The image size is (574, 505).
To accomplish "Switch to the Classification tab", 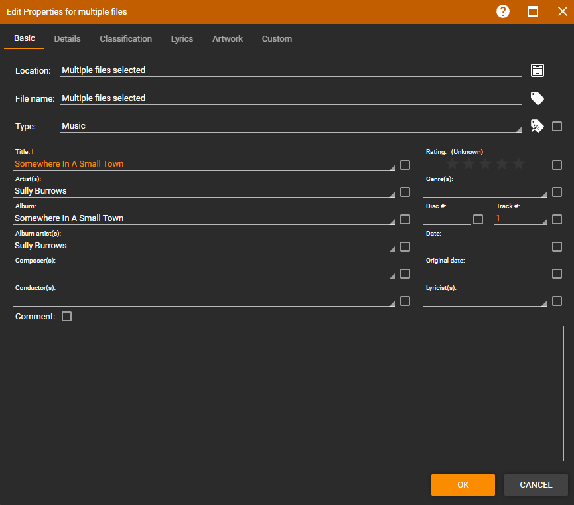I will [x=126, y=38].
